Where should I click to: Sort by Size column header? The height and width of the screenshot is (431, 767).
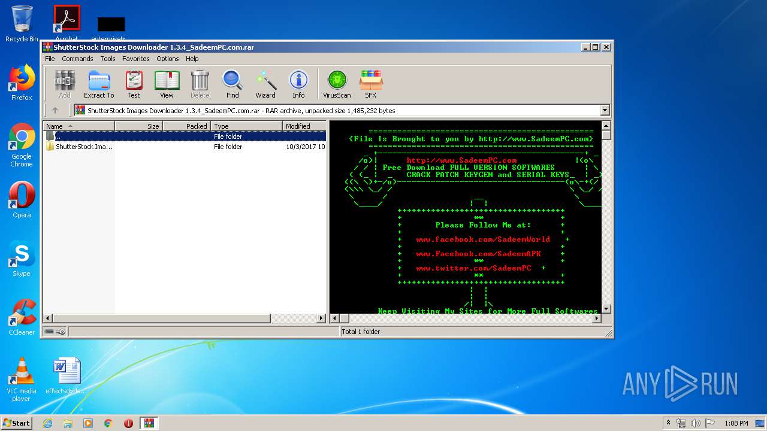138,126
